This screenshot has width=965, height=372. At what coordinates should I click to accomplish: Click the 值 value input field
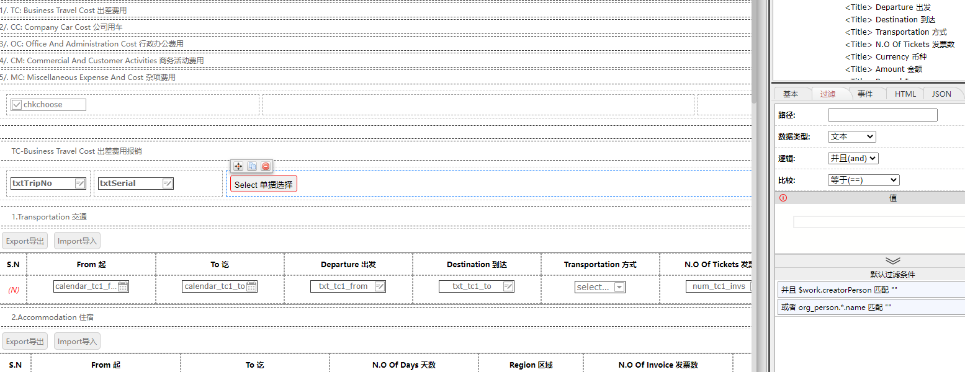pyautogui.click(x=879, y=222)
